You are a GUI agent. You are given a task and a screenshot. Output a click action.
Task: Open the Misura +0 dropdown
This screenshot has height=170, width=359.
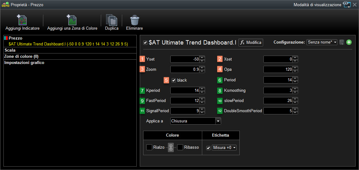click(224, 148)
